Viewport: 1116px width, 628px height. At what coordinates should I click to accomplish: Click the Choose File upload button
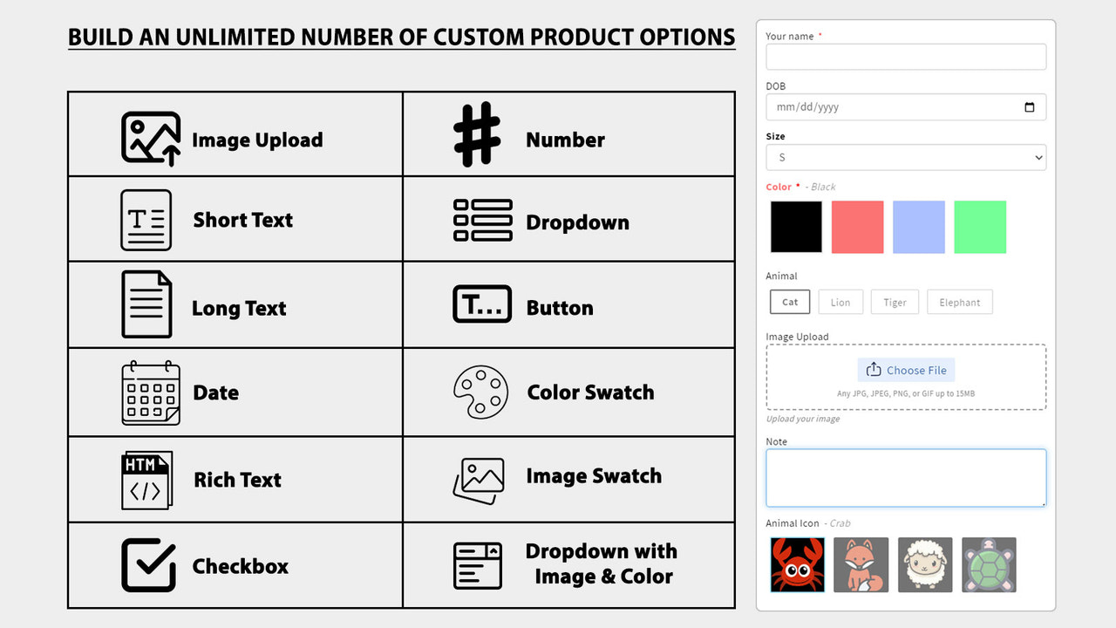point(906,370)
